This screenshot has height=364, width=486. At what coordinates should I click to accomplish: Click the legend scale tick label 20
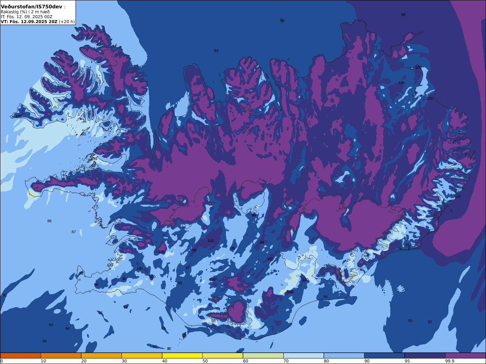pyautogui.click(x=84, y=361)
